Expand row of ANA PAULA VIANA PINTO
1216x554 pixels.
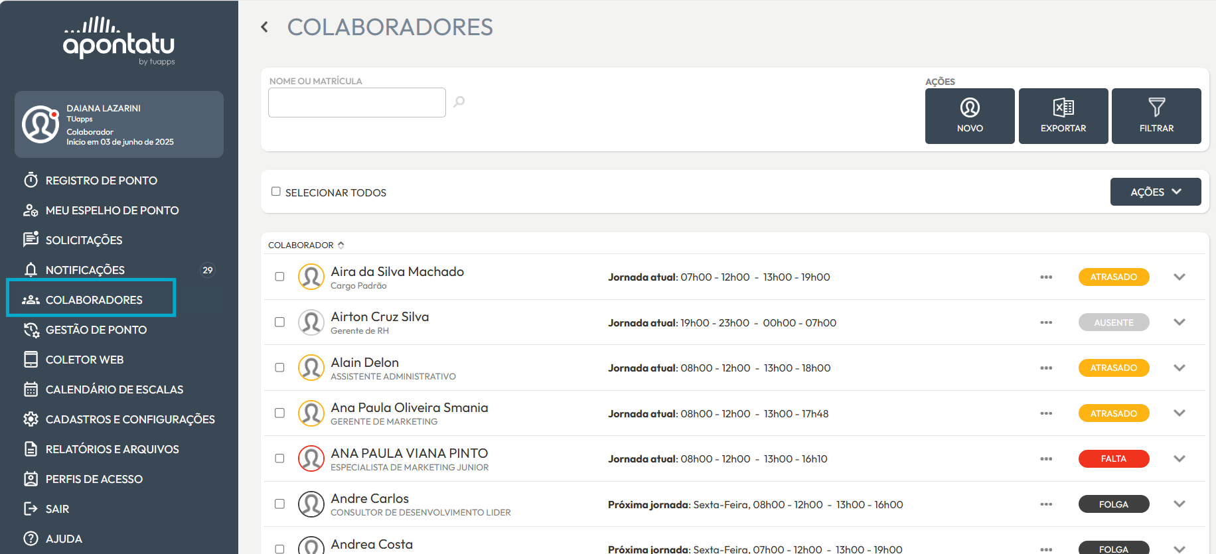point(1179,458)
